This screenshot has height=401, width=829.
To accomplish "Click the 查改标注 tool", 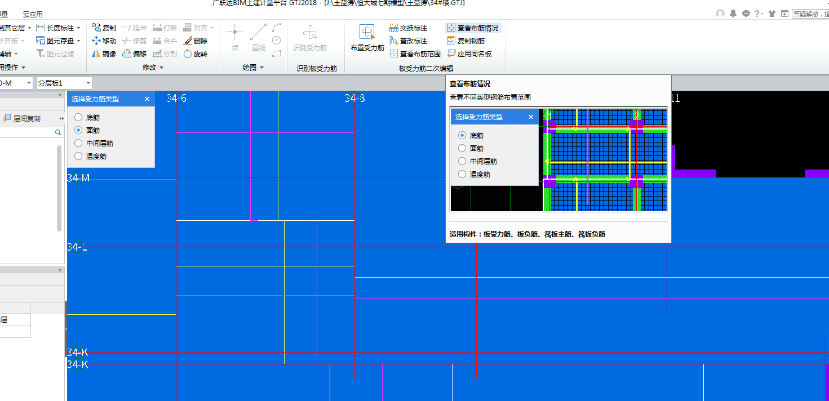I will click(409, 41).
